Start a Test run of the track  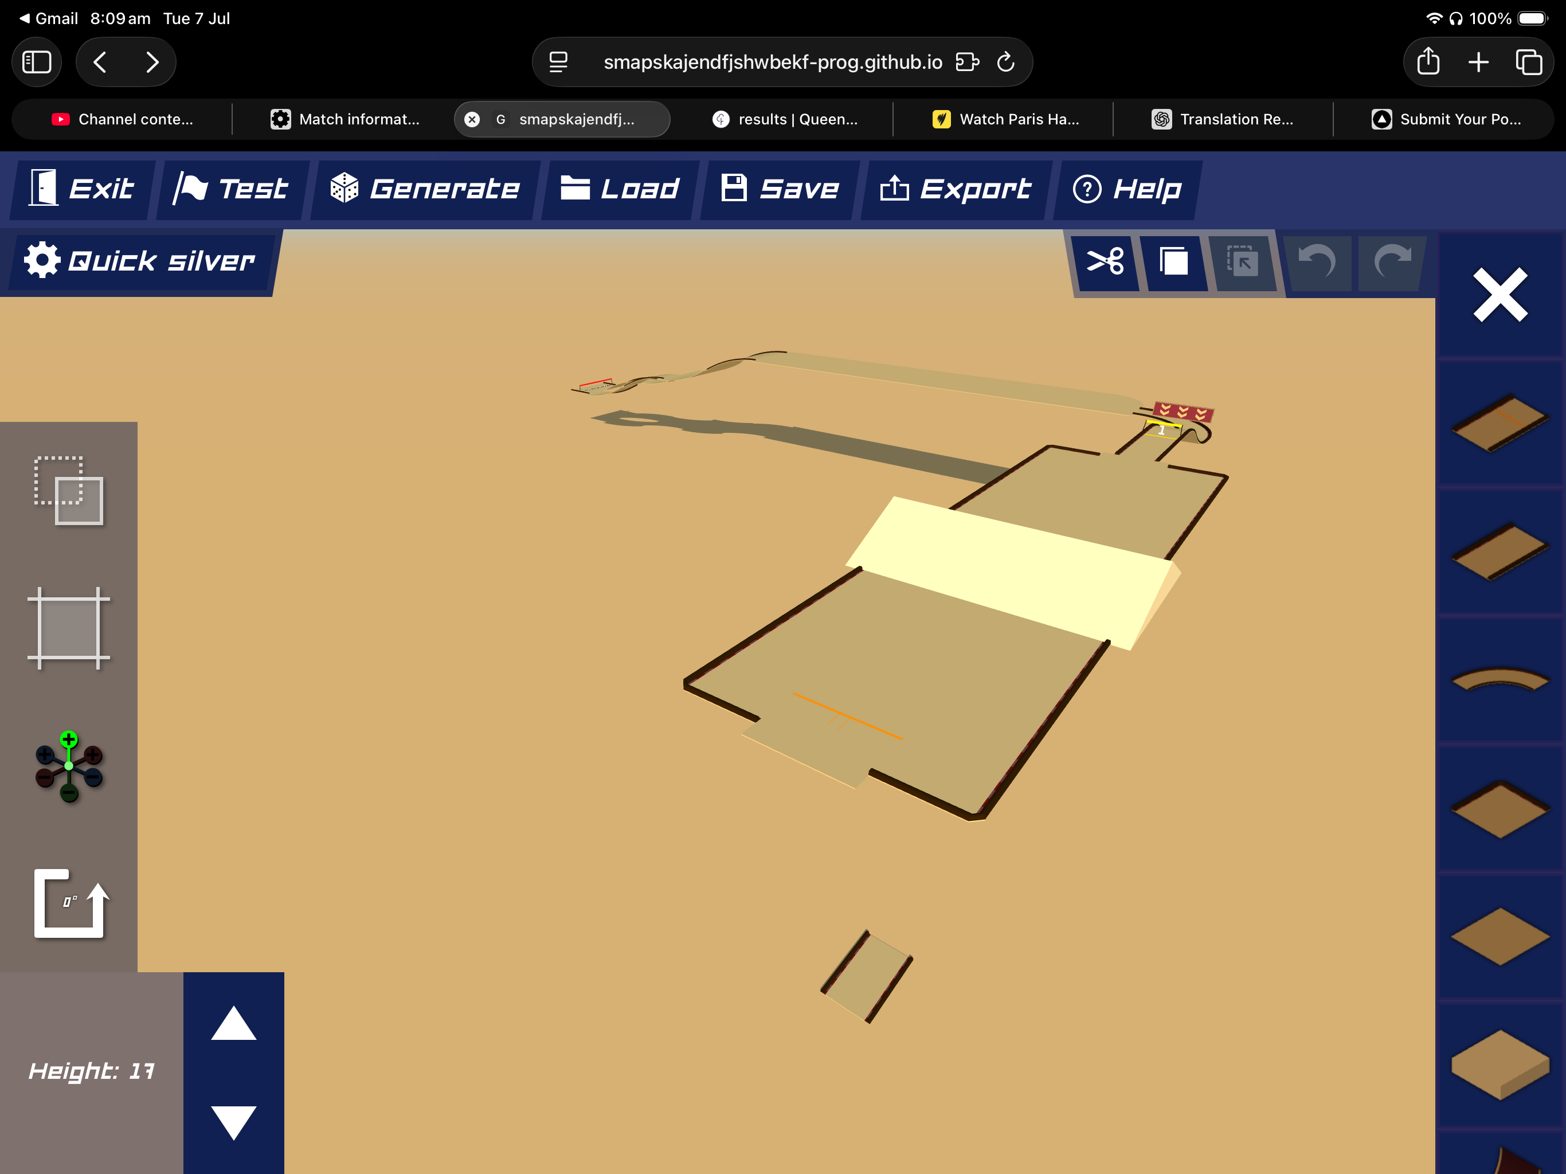coord(232,189)
